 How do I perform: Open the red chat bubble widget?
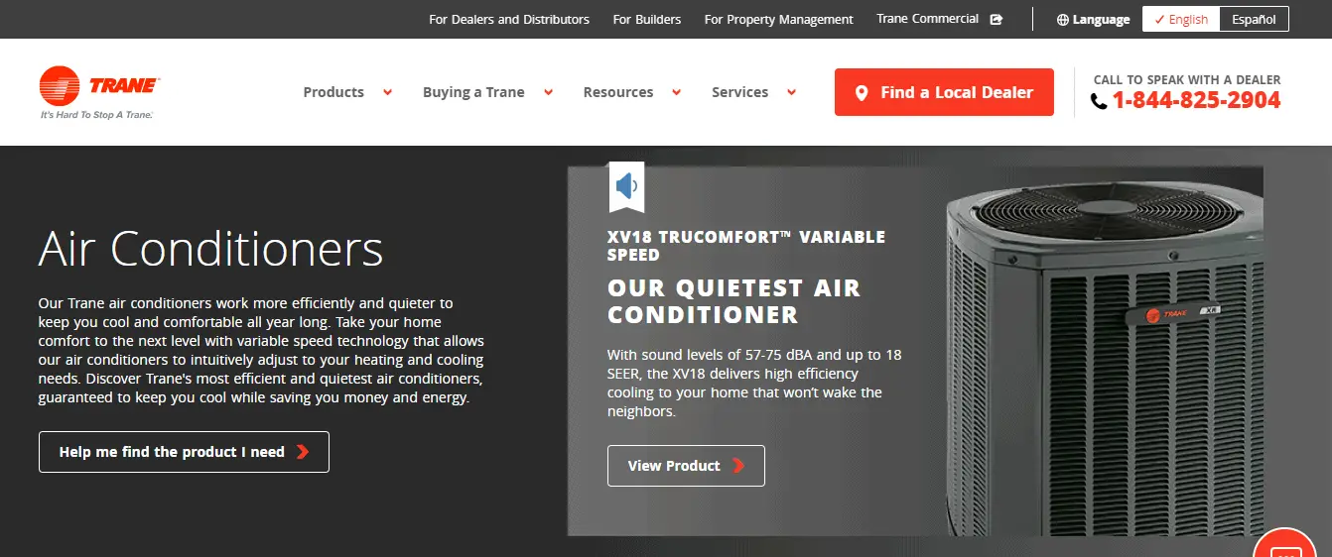click(x=1284, y=543)
